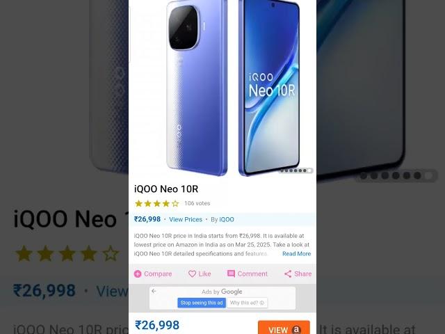Viewport: 445px width, 334px height.
Task: Click the first gold rating star
Action: (x=138, y=203)
